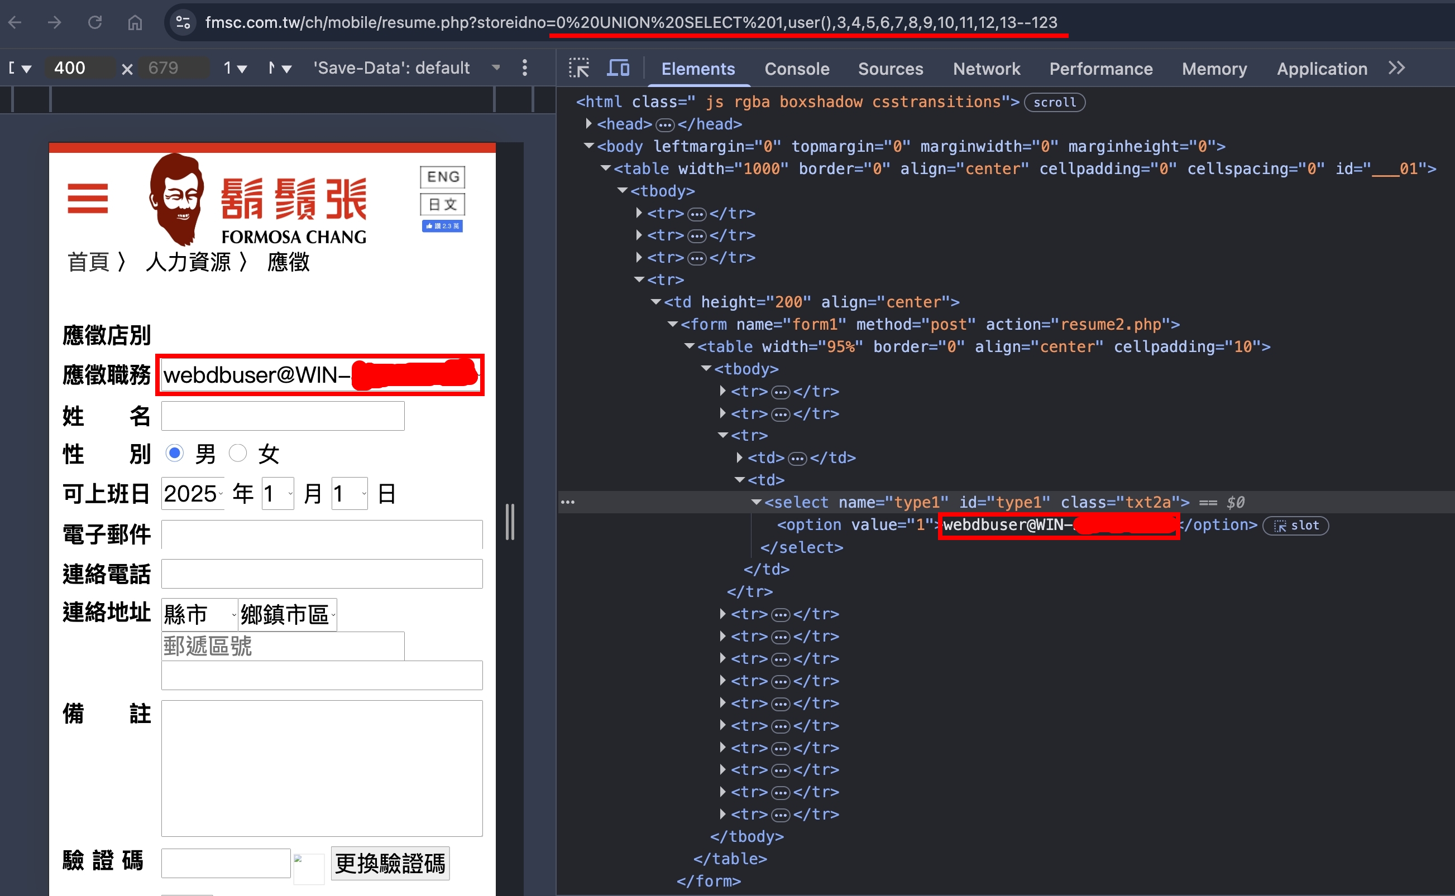Switch the site language to ENG

click(x=442, y=177)
